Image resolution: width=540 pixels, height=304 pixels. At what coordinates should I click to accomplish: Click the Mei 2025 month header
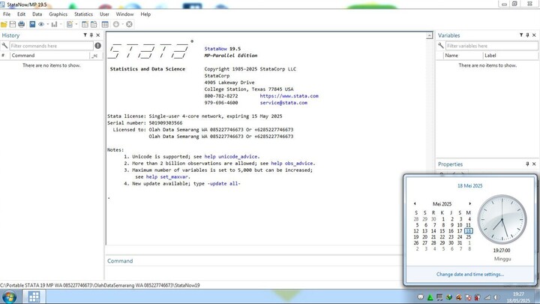click(442, 204)
